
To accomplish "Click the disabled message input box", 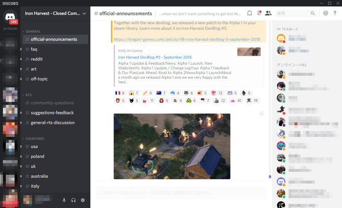I will pyautogui.click(x=181, y=193).
